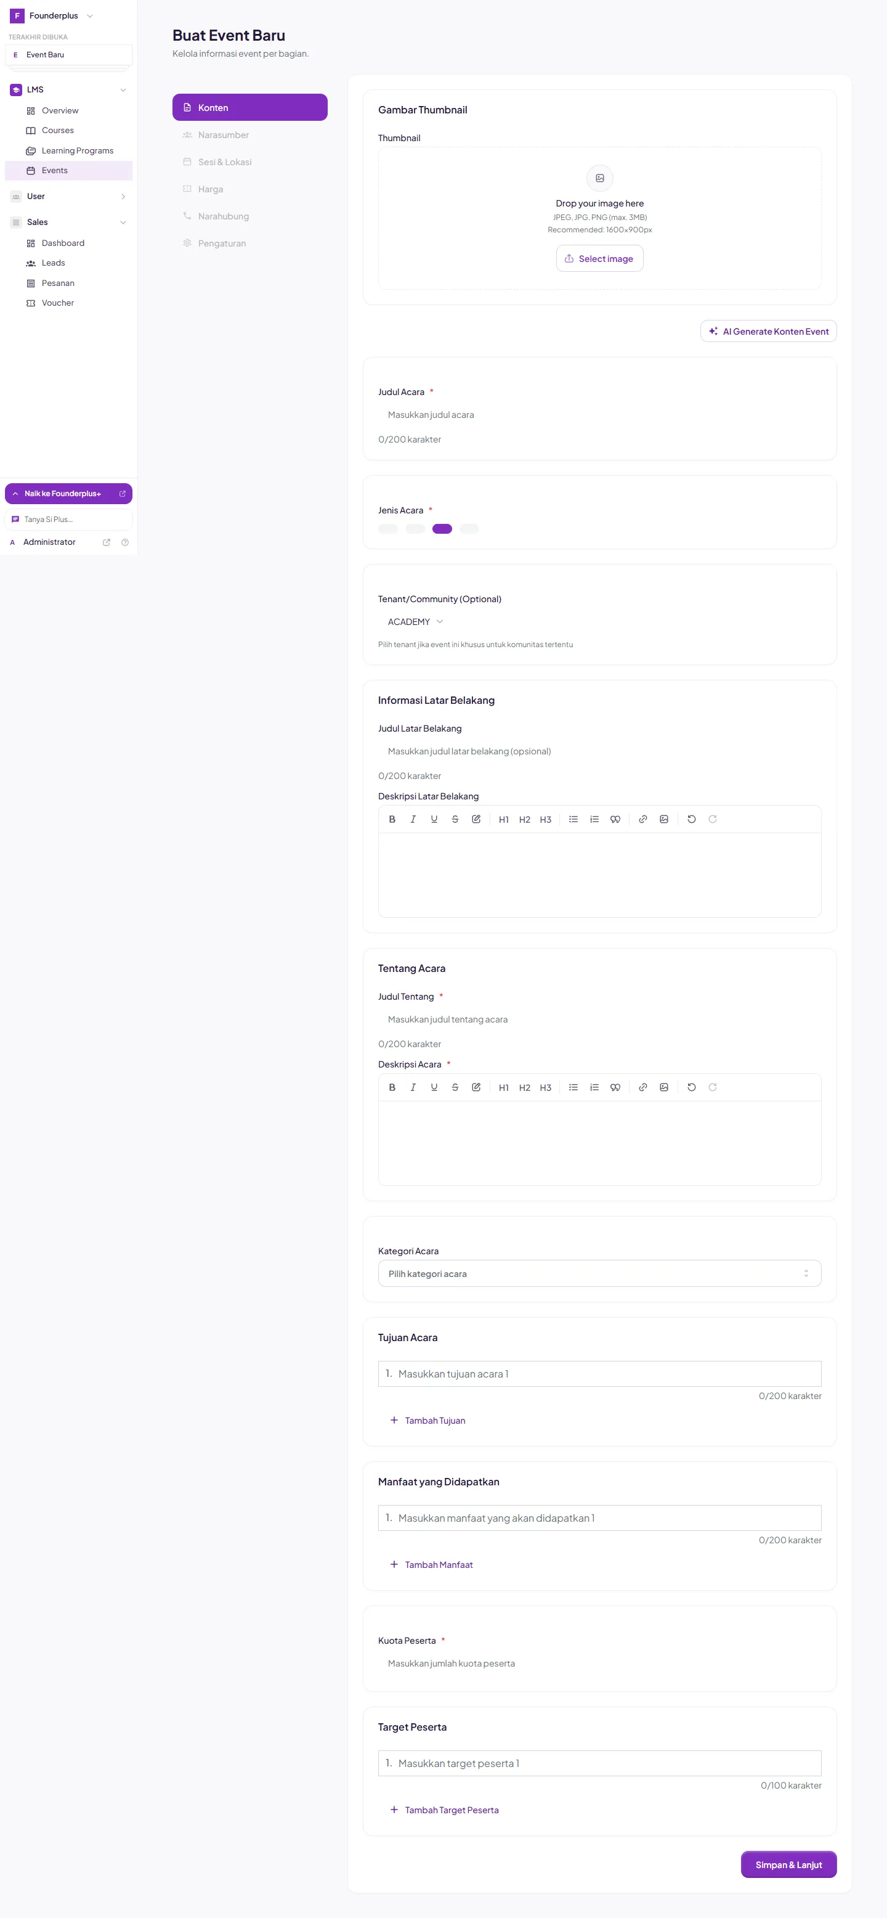The image size is (887, 1918).
Task: Insert image in Deskripsi Acara editor
Action: click(x=664, y=1087)
